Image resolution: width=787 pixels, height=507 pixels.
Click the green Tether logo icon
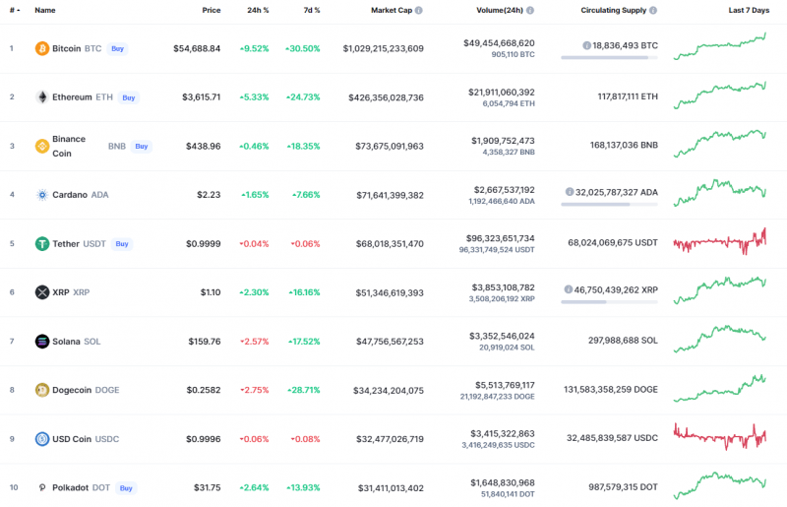42,243
